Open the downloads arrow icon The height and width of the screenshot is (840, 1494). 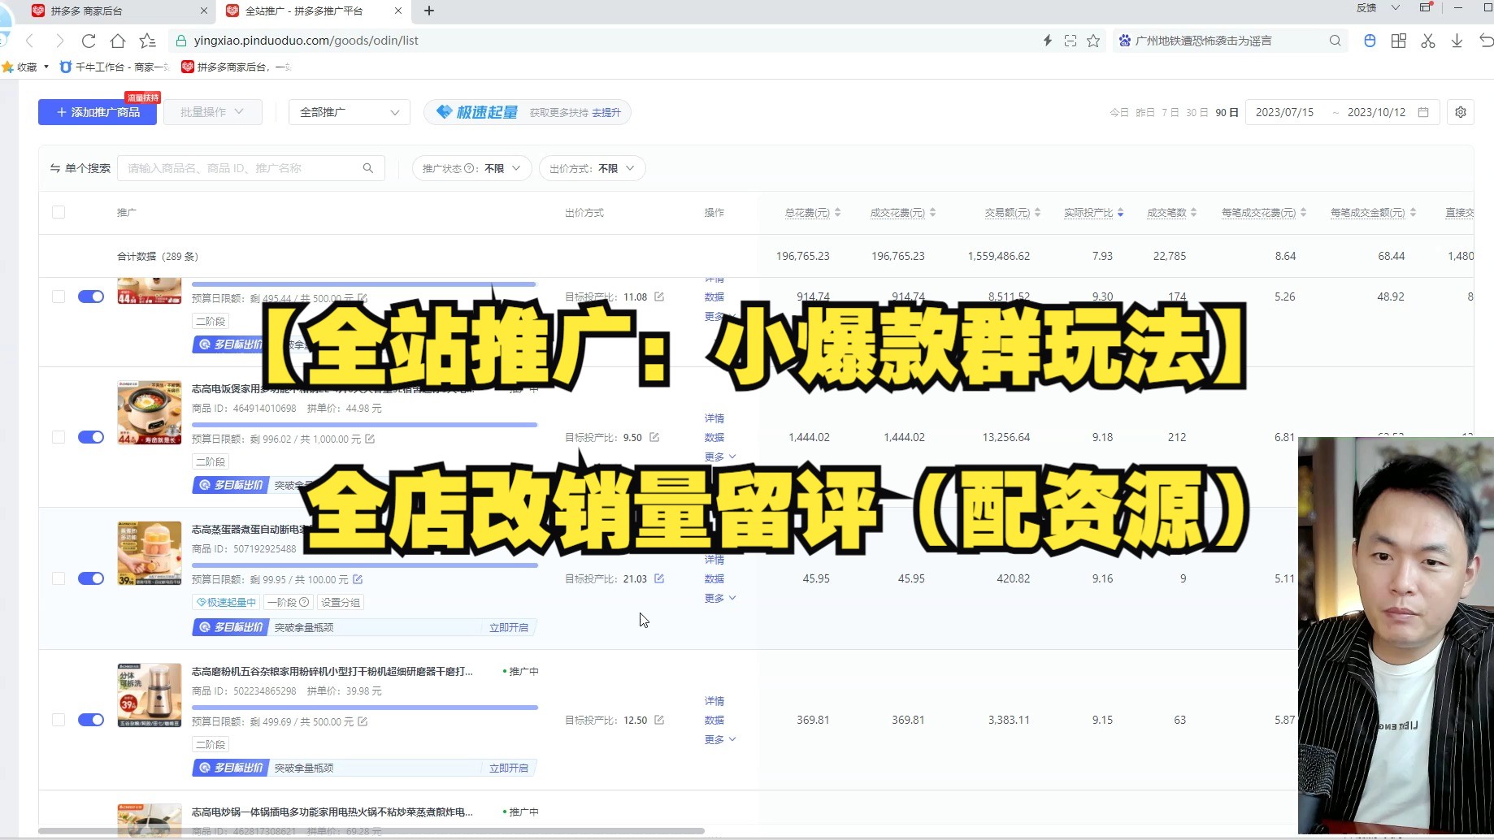click(x=1457, y=41)
